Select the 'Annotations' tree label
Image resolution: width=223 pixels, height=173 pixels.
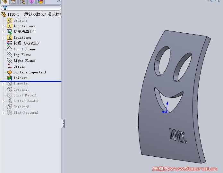tap(24, 26)
